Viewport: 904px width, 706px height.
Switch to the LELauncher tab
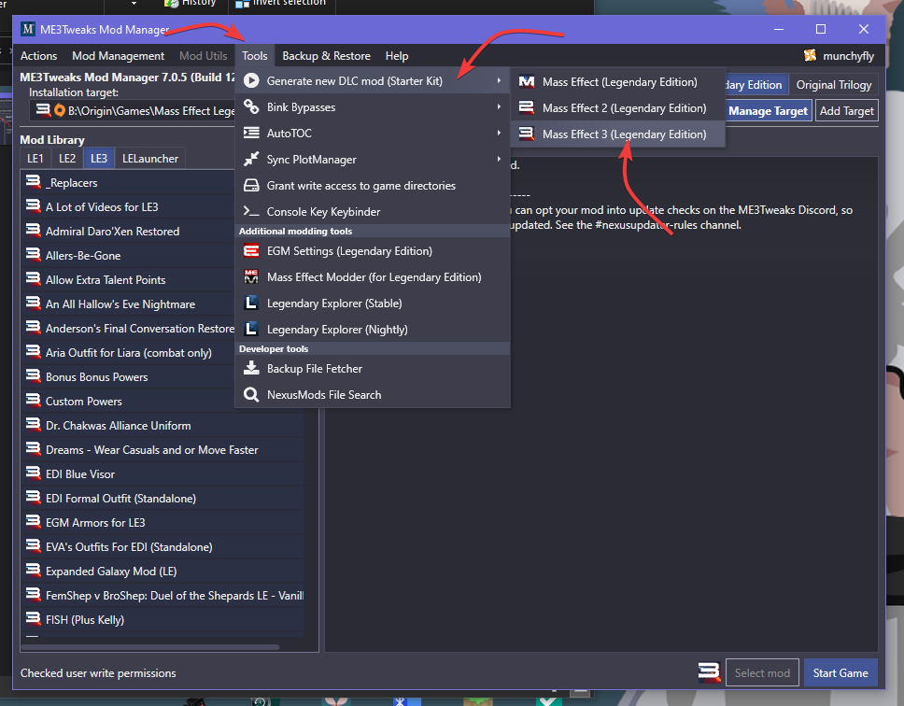[x=150, y=159]
